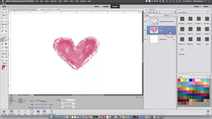Screen dimensions: 212x119
Task: Hide the Background layer eye
Action: point(145,39)
